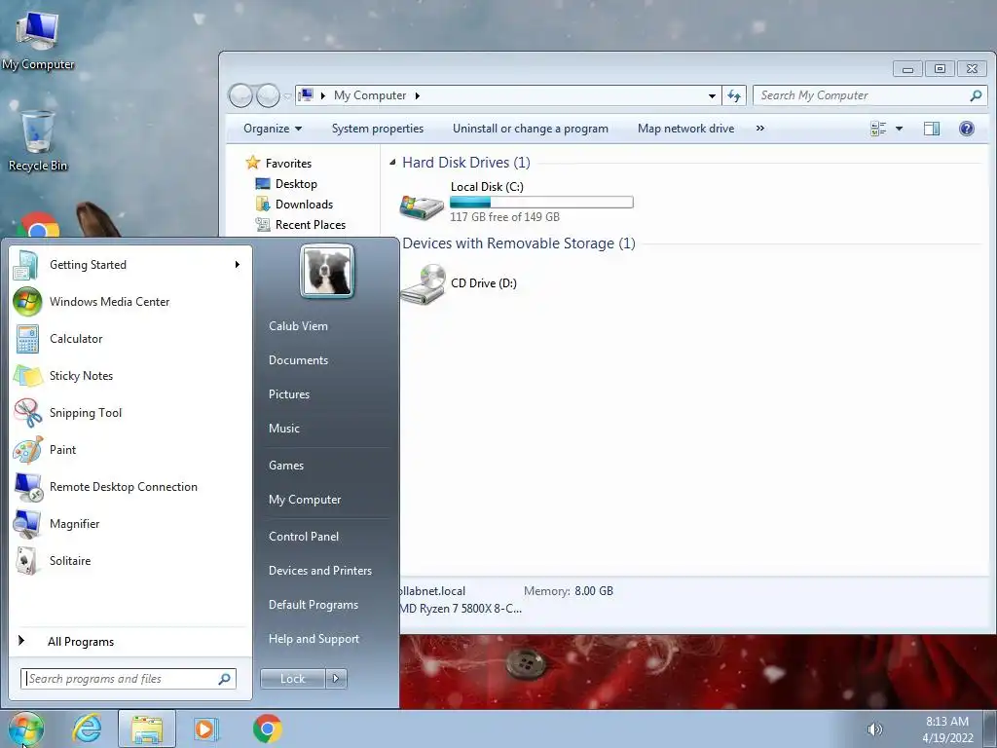Expand All Programs list
Viewport: 997px width, 748px height.
(80, 642)
